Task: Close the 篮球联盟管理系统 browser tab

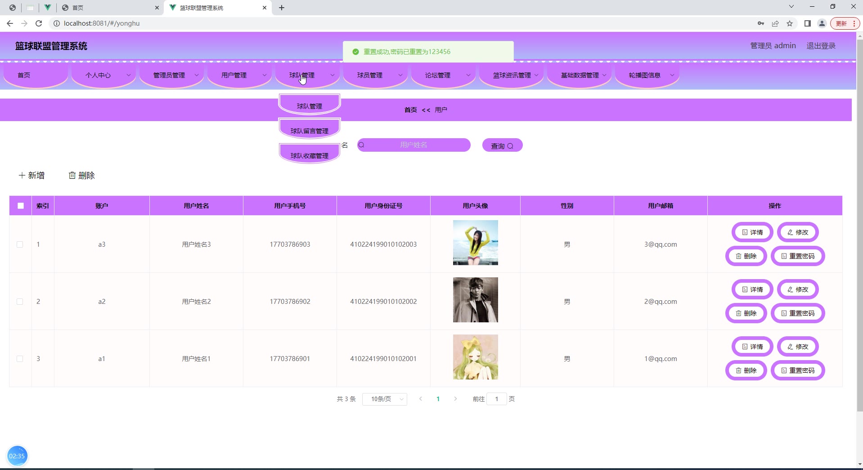Action: [265, 8]
